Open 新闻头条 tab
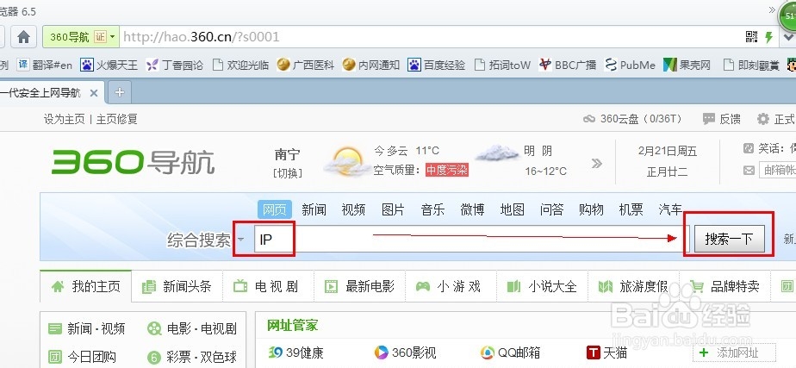 177,286
